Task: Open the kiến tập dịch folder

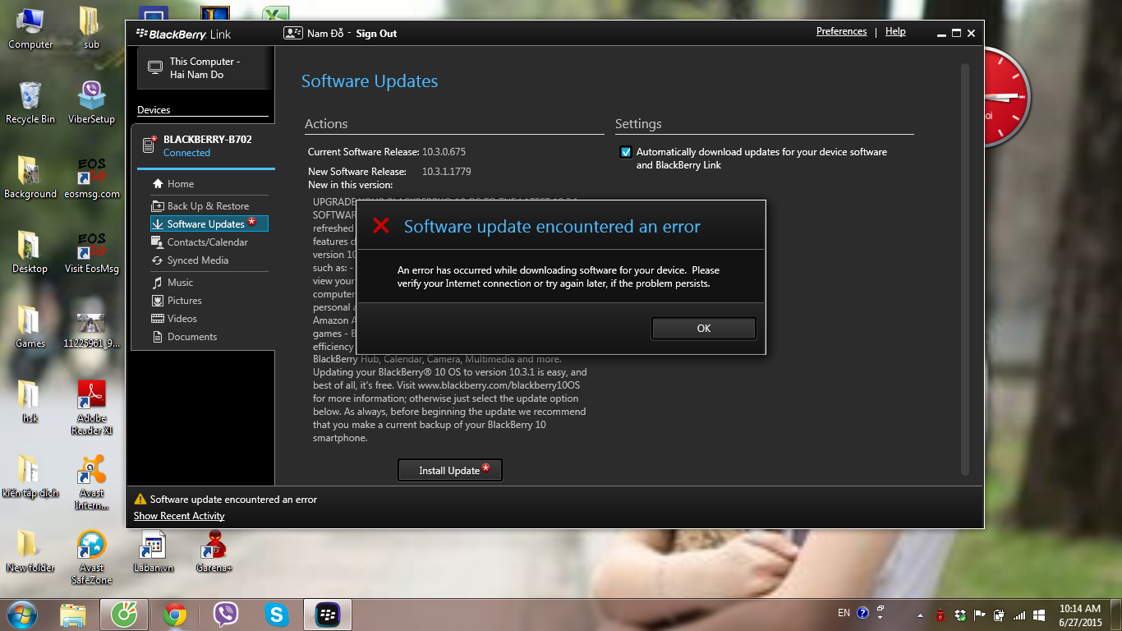Action: tap(30, 477)
